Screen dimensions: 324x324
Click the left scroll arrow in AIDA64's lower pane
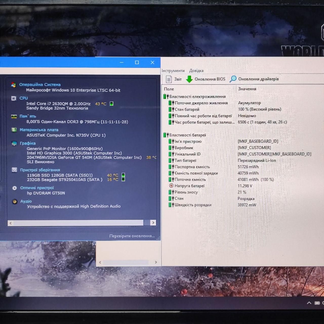pos(100,262)
